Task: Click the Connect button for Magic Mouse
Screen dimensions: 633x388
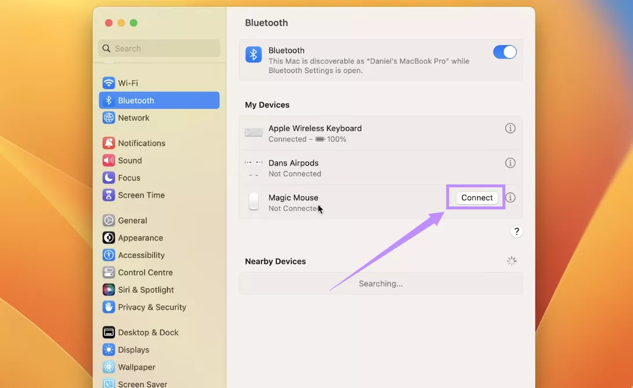Action: (476, 198)
